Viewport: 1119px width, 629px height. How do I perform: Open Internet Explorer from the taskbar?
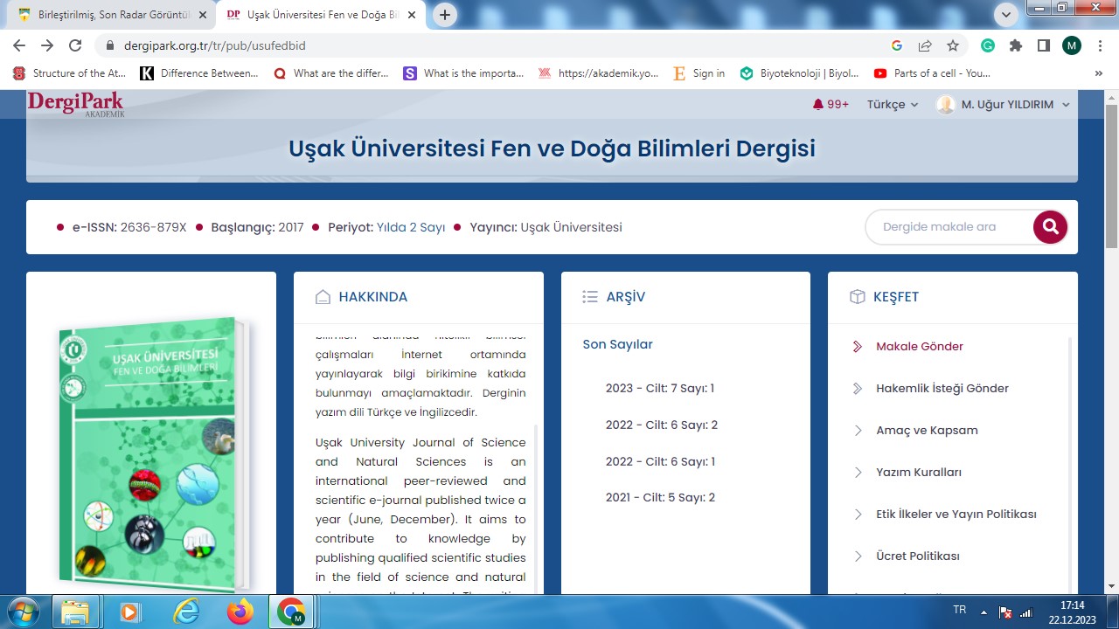click(185, 612)
